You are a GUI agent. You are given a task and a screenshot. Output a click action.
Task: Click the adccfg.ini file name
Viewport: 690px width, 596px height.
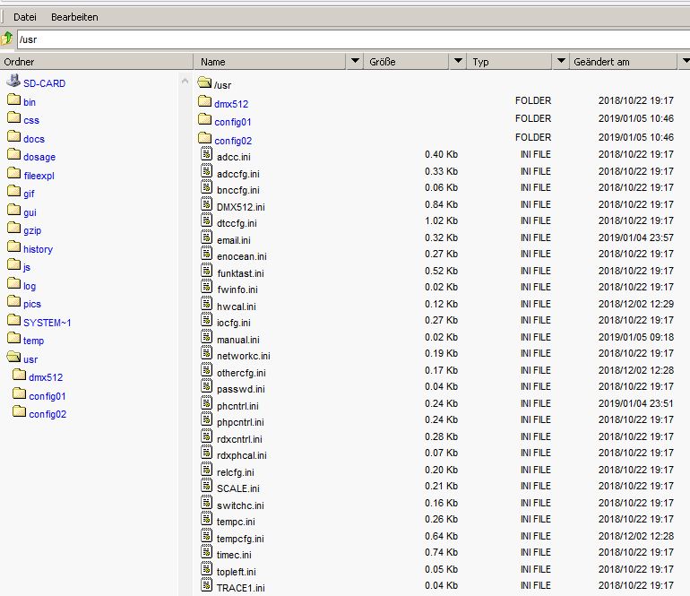tap(238, 174)
